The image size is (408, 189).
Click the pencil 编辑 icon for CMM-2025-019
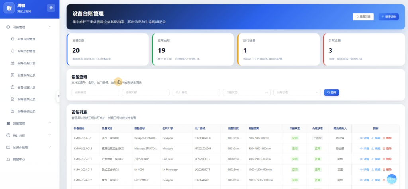pos(373,148)
